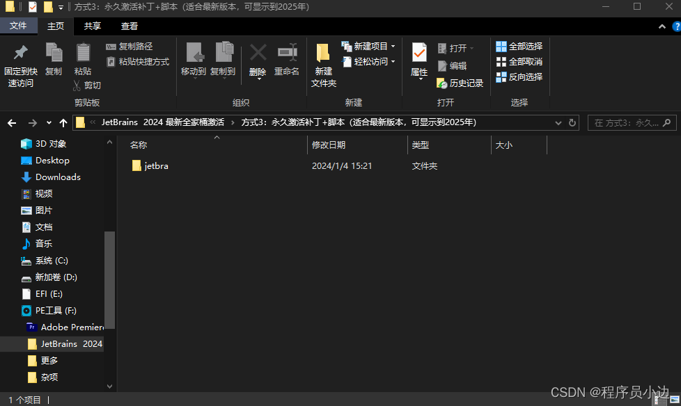Click the Quick Access properties checkmark icon
Viewport: 681px width, 406px height.
tap(33, 7)
